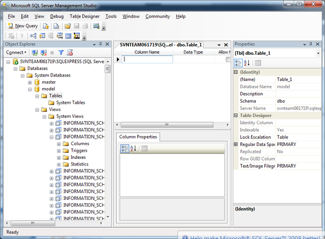Screen dimensions: 325x239
Task: Select the Column Properties tab
Action: (x=138, y=137)
